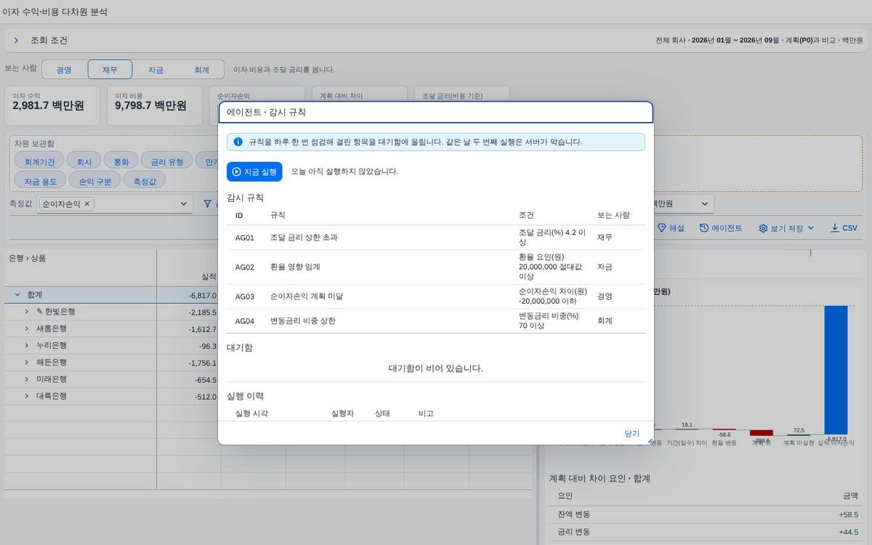Expand the 미래은행 row
This screenshot has height=545, width=872.
tap(26, 379)
